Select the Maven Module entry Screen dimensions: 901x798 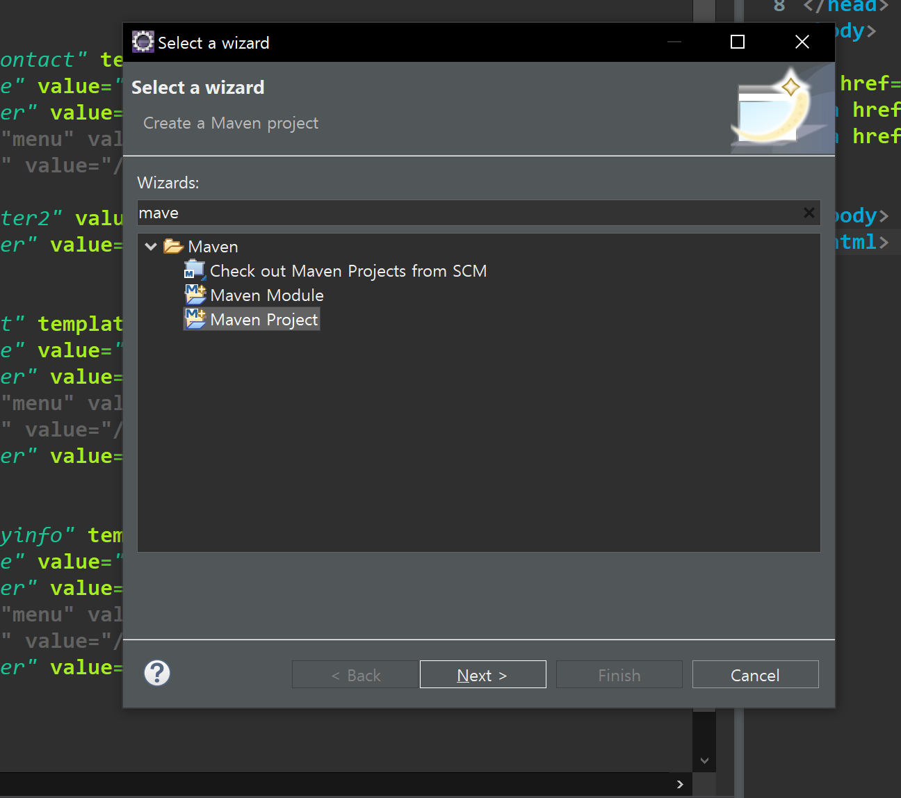pos(267,295)
